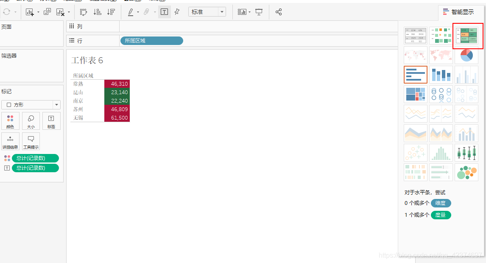This screenshot has width=486, height=263.
Task: Select the continuous area chart type
Action: coord(416,133)
